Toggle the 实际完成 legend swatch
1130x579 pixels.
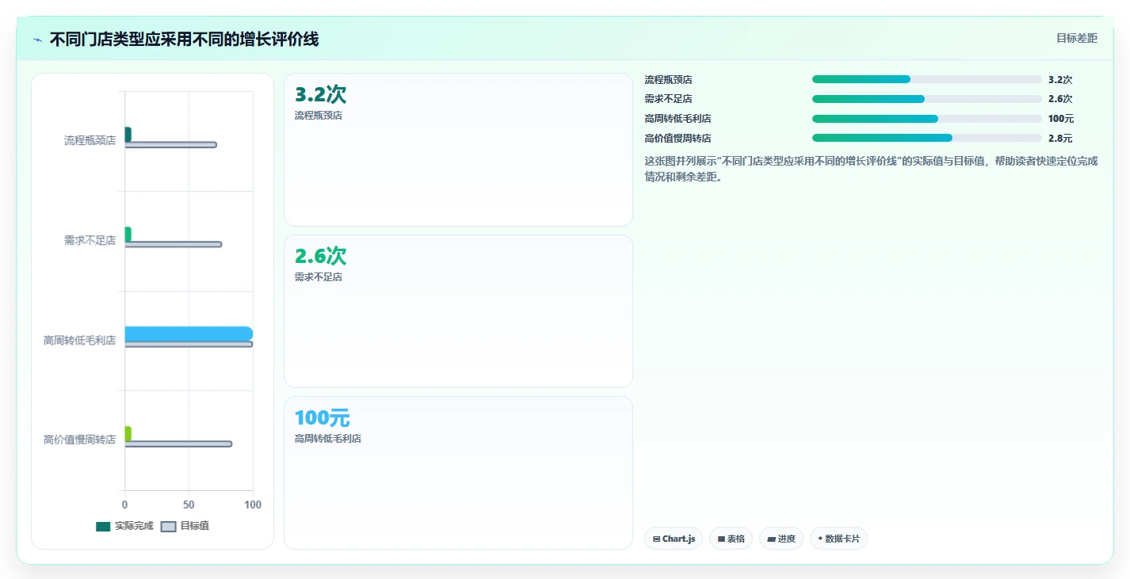tap(103, 527)
